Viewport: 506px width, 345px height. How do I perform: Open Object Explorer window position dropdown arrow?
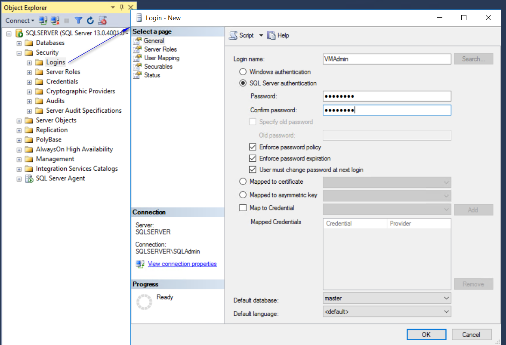coord(113,7)
